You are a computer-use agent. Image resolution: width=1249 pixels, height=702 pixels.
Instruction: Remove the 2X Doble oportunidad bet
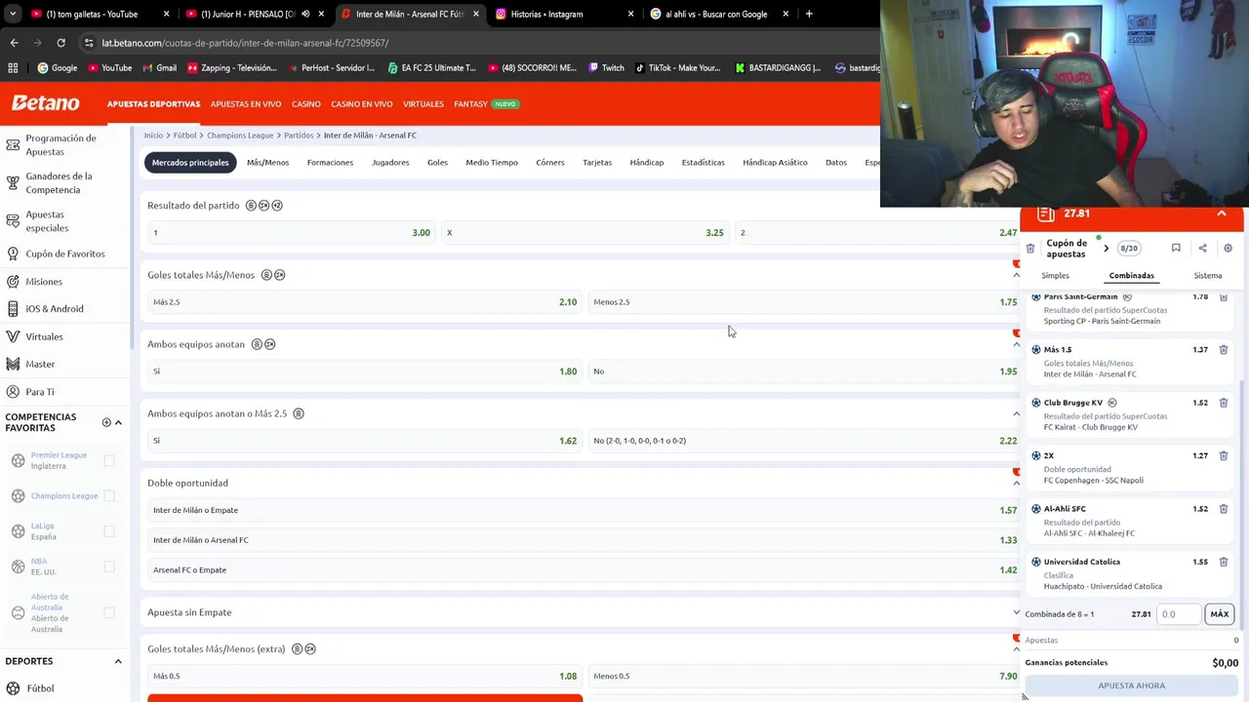(x=1223, y=455)
